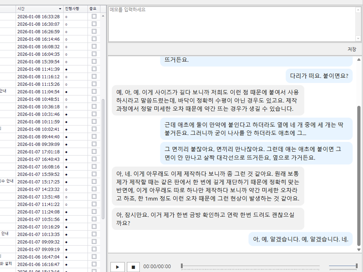Click the memo box scroll-up arrow
Viewport: 363px width, 272px height.
358,10
